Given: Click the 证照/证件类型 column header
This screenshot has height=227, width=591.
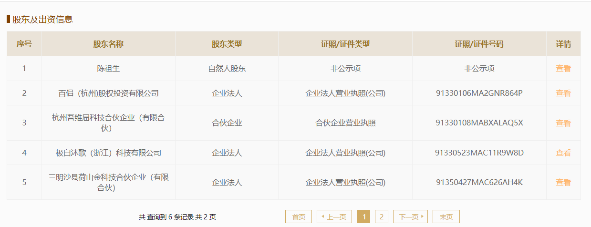Looking at the screenshot, I should pyautogui.click(x=345, y=44).
